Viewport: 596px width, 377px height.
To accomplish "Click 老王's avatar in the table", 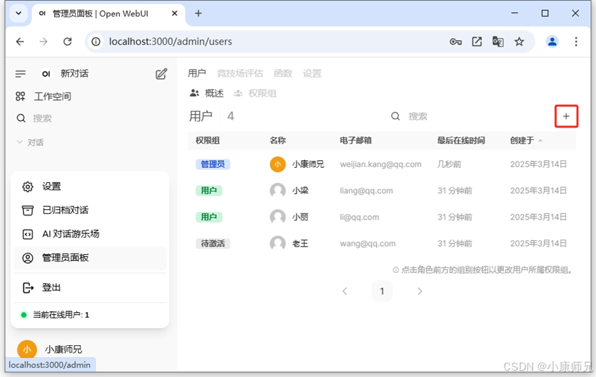I will (277, 243).
